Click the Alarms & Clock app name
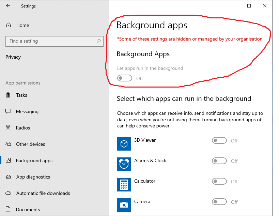The height and width of the screenshot is (216, 279). coord(150,160)
